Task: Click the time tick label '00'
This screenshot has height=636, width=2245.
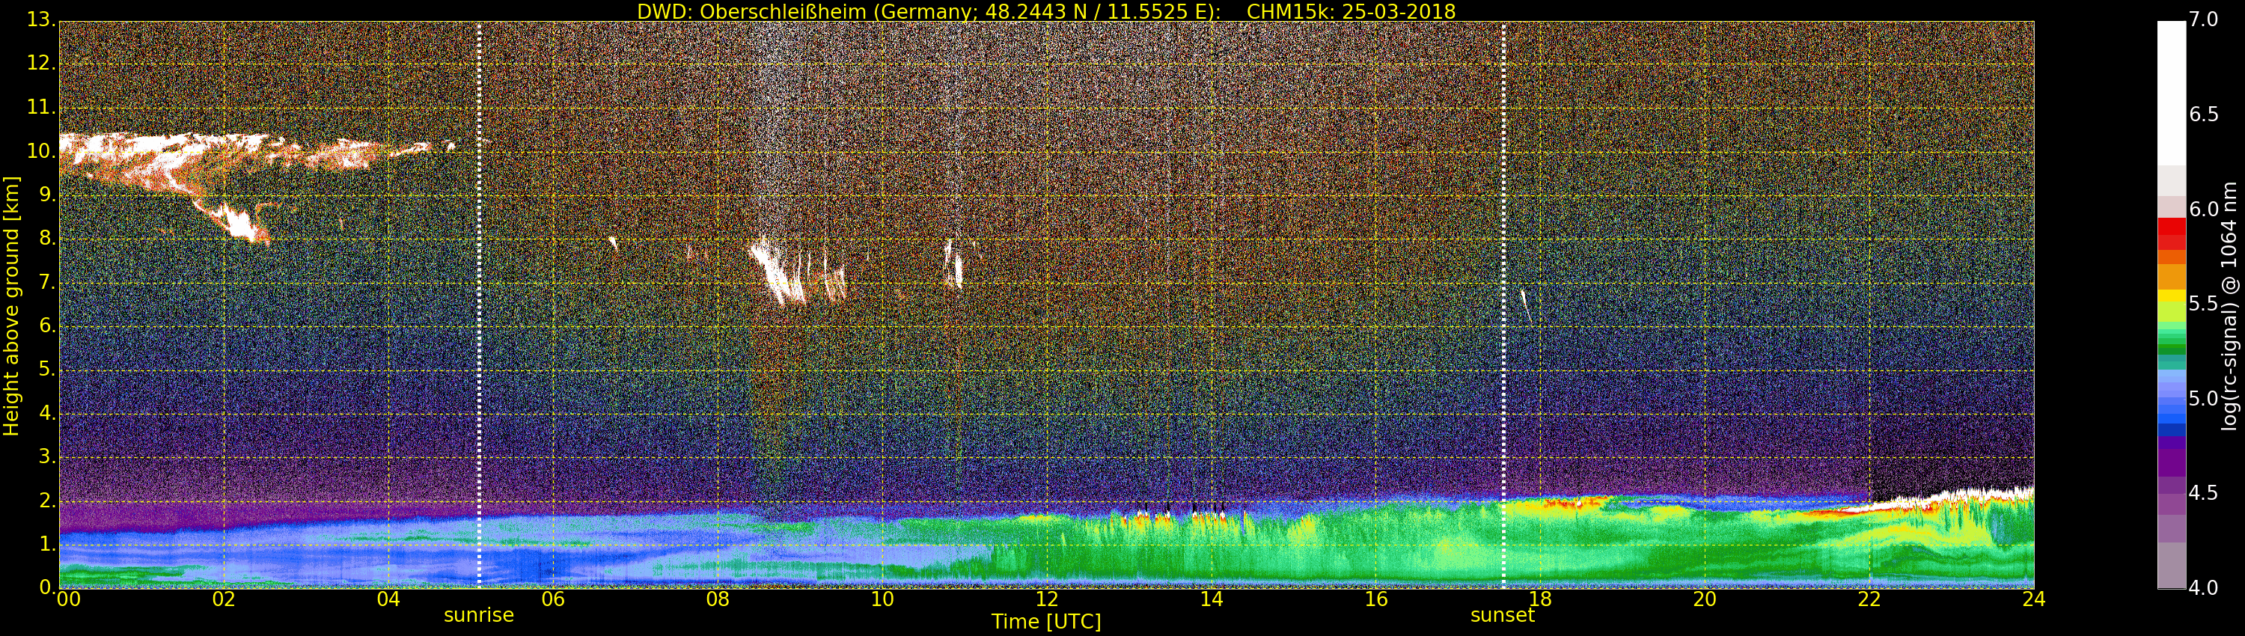Action: 68,599
